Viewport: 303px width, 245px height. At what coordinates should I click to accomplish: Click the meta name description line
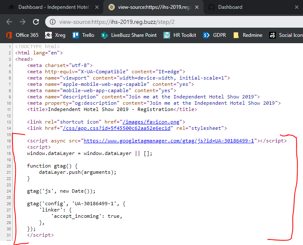click(x=143, y=97)
